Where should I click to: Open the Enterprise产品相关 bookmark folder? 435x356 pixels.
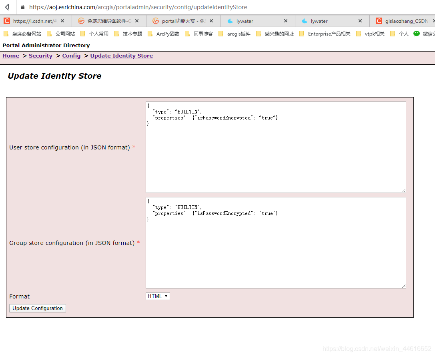coord(325,34)
